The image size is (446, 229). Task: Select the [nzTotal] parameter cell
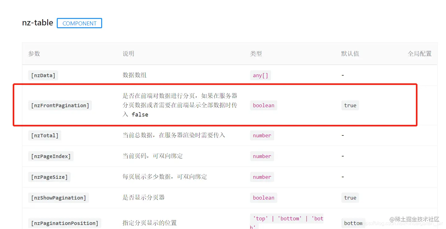point(45,135)
